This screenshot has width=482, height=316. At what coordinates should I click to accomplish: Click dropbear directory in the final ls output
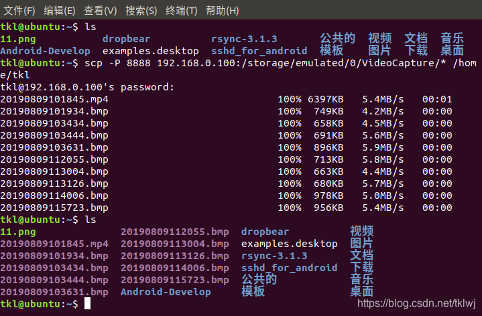tap(265, 232)
